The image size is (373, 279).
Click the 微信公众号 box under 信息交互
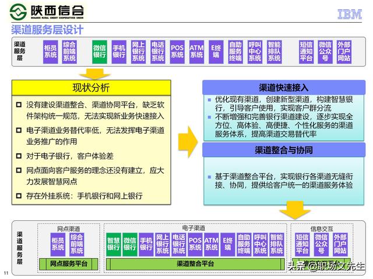coord(321,244)
